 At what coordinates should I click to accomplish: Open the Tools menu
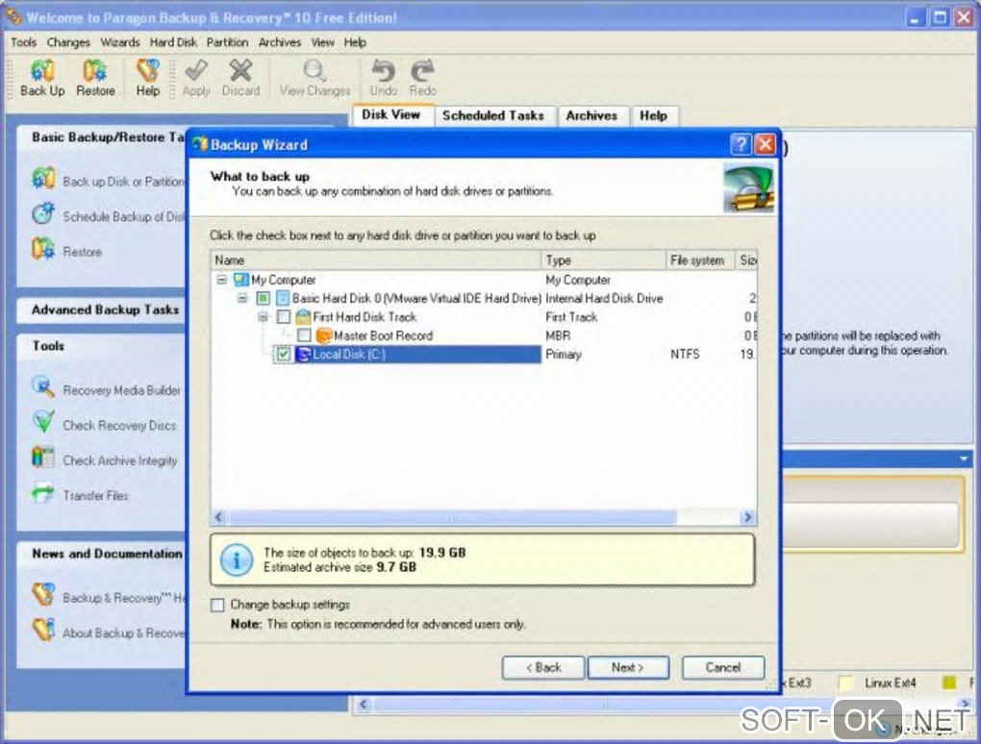click(x=24, y=42)
